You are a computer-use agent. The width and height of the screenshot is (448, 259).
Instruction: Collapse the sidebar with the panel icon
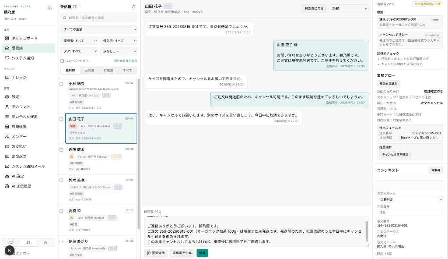pyautogui.click(x=49, y=8)
